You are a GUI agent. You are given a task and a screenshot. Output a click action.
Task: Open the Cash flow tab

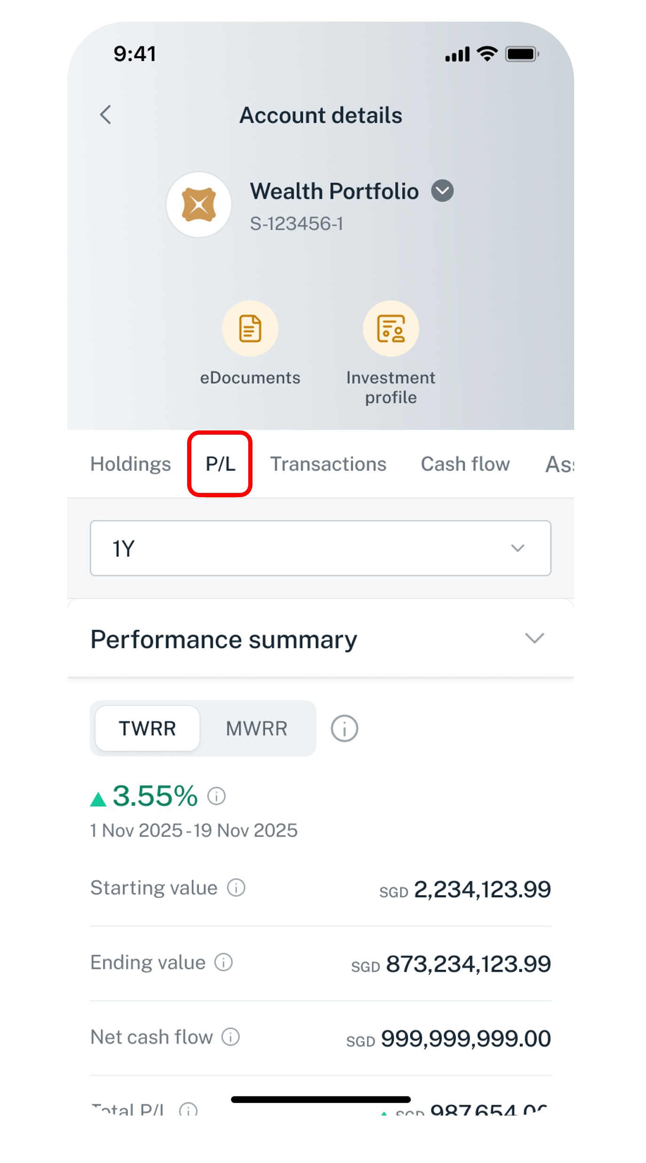click(x=465, y=464)
